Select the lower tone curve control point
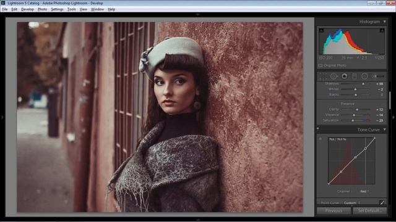396x222 pixels. (x=341, y=171)
